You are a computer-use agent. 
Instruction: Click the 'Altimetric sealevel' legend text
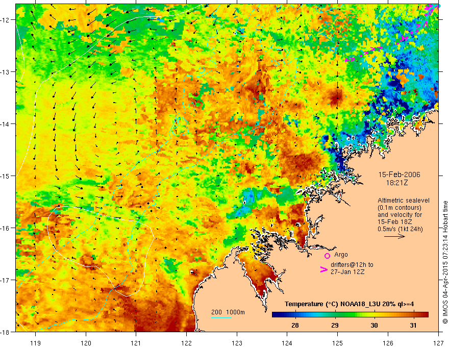(404, 201)
